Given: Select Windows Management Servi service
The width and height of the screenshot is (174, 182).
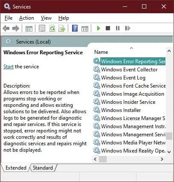Looking at the screenshot, I should pos(129,135).
